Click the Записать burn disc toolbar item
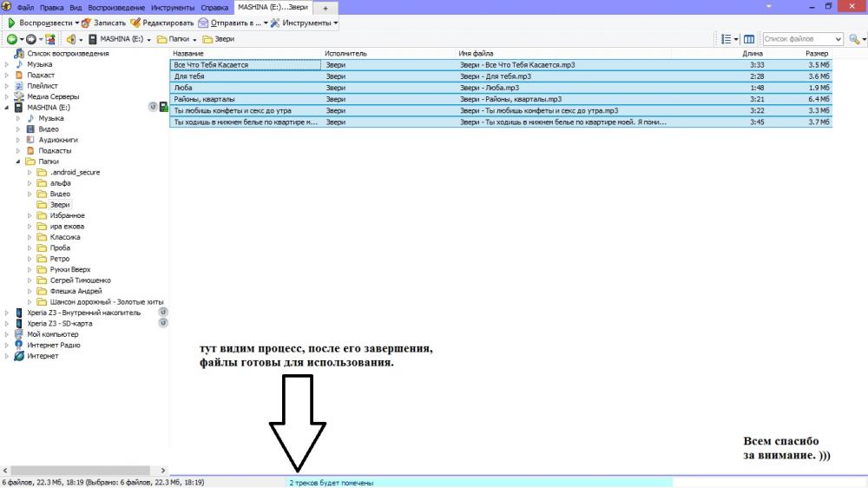Screen dimensions: 868x488 (x=103, y=23)
